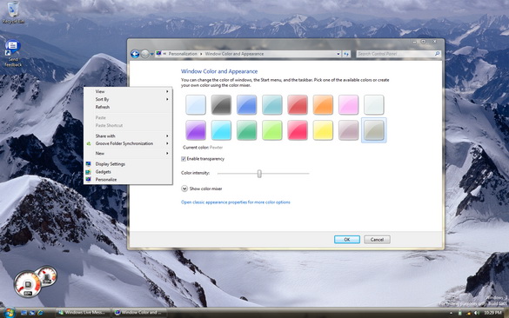Click the Window Color and Appearance breadcrumb
The image size is (509, 318).
click(x=234, y=54)
